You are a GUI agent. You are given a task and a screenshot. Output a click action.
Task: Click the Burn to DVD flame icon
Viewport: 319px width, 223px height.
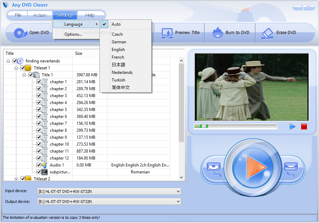218,33
